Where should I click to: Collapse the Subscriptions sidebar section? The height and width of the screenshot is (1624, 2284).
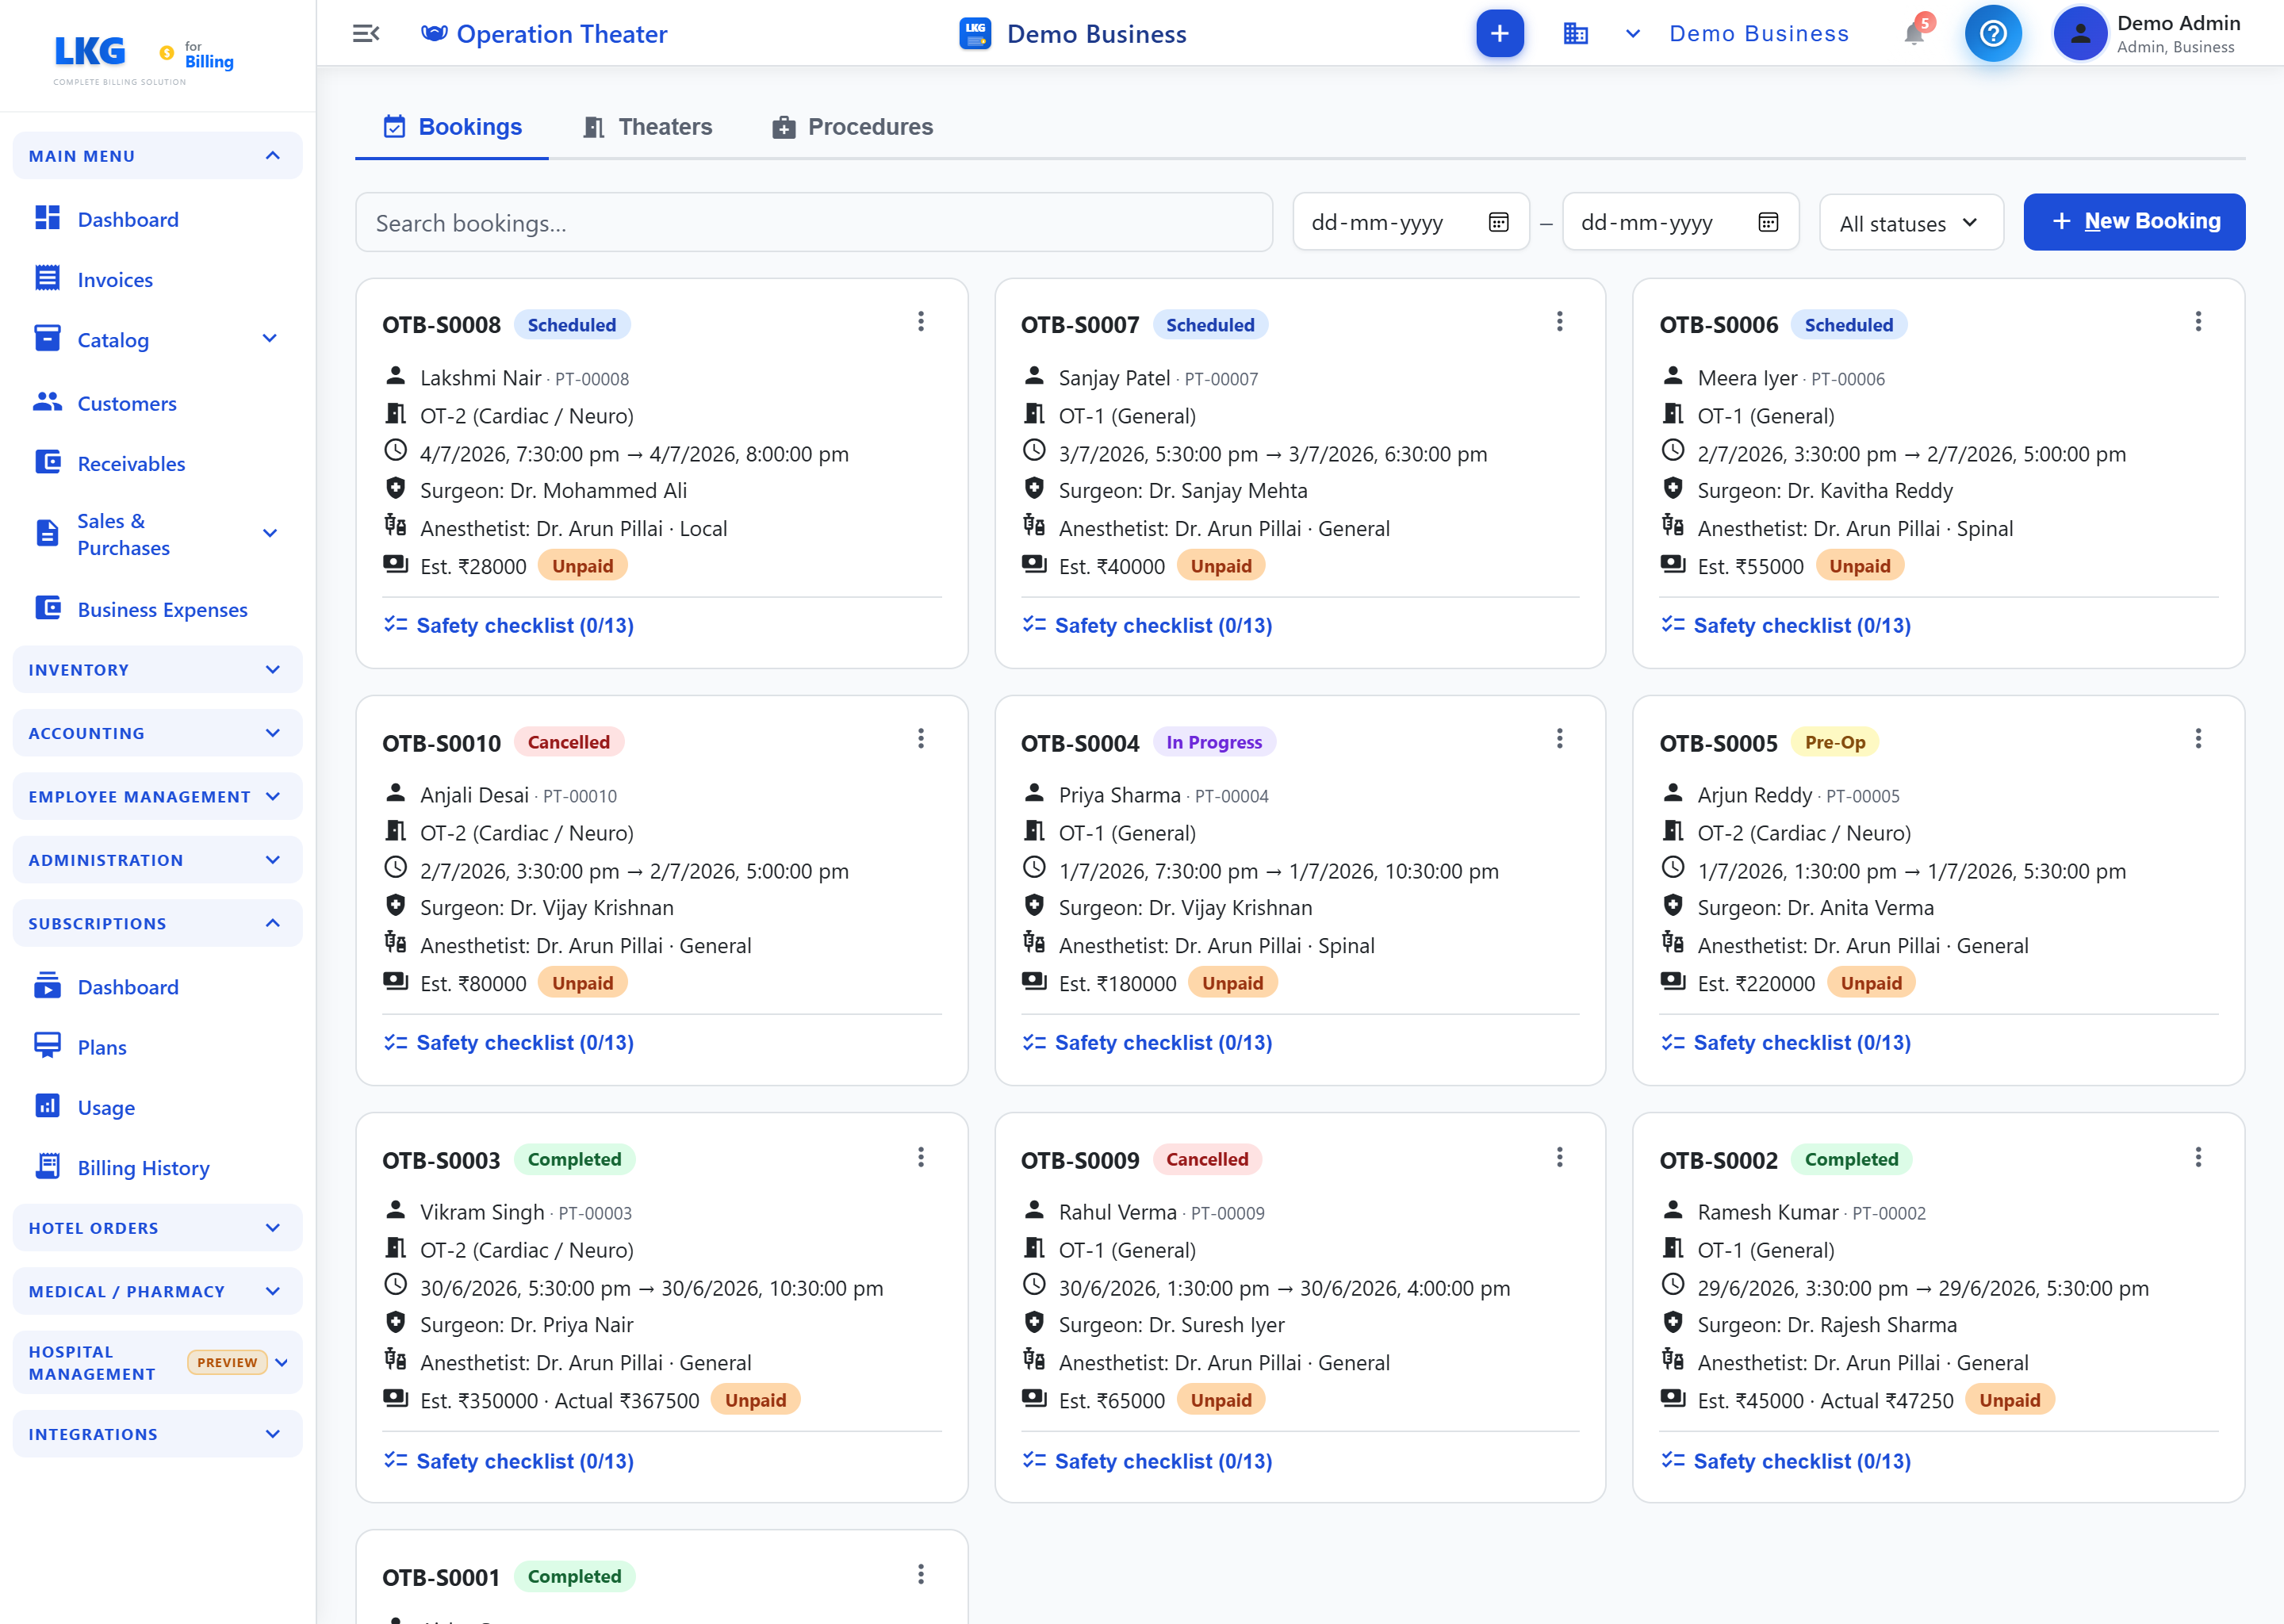157,923
